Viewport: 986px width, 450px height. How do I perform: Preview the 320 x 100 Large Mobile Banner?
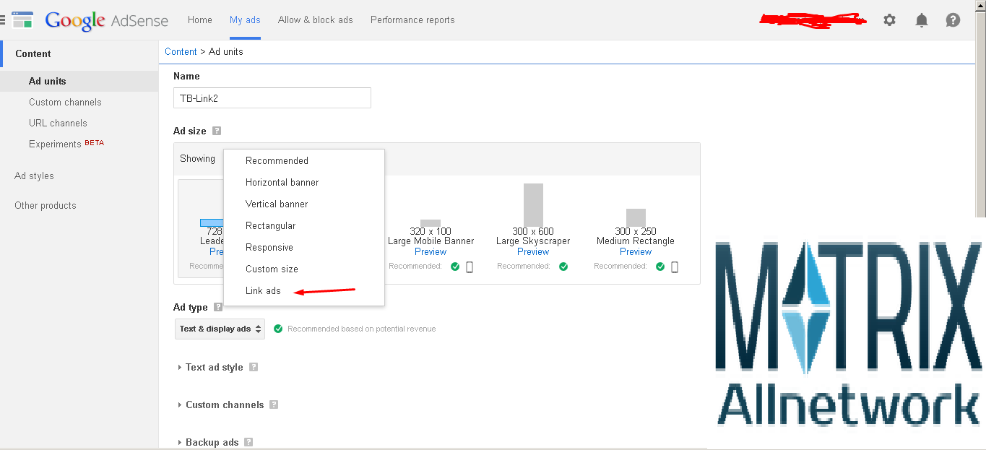(x=431, y=252)
